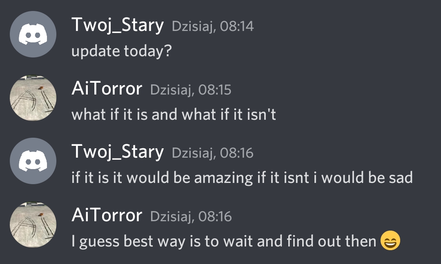The width and height of the screenshot is (441, 264).
Task: Click AiTorror's Dzisiaj, 08:16 timestamp
Action: (x=191, y=216)
